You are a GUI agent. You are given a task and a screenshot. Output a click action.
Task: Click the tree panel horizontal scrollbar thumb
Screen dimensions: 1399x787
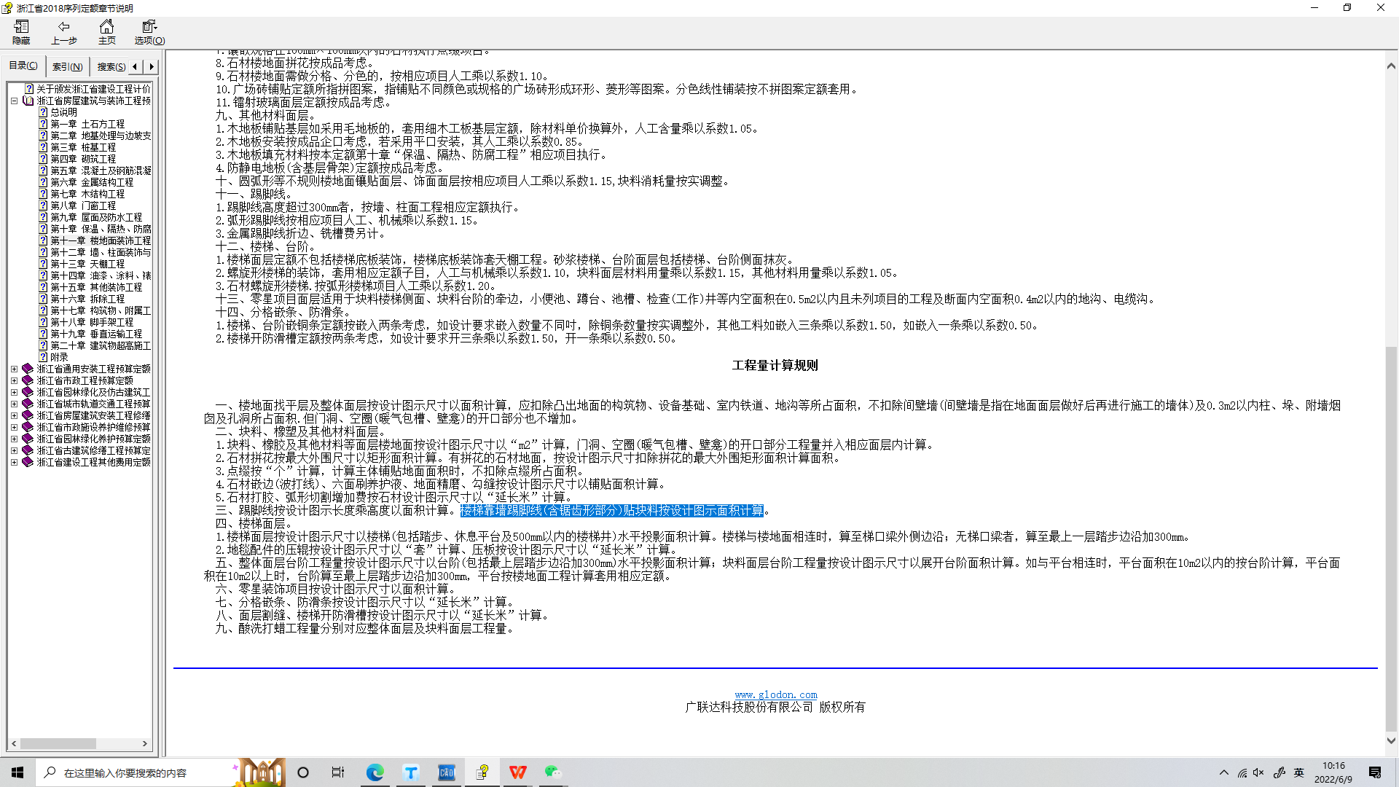pos(58,744)
